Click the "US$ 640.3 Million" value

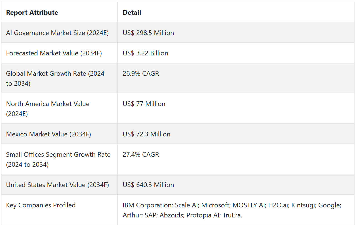pos(148,185)
